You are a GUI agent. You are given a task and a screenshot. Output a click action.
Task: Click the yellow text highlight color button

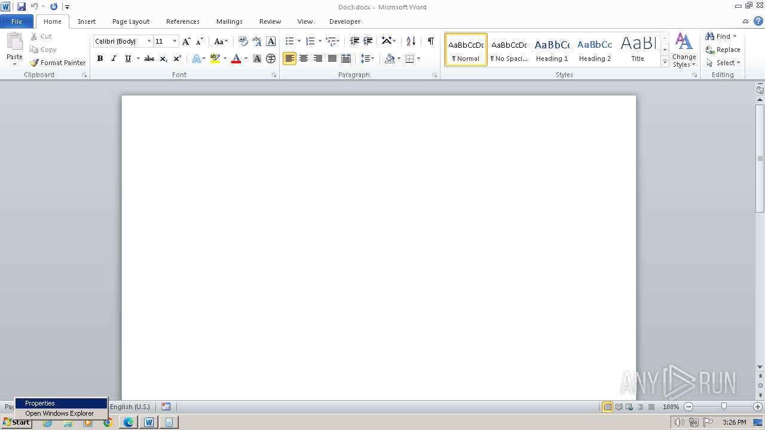[x=215, y=59]
